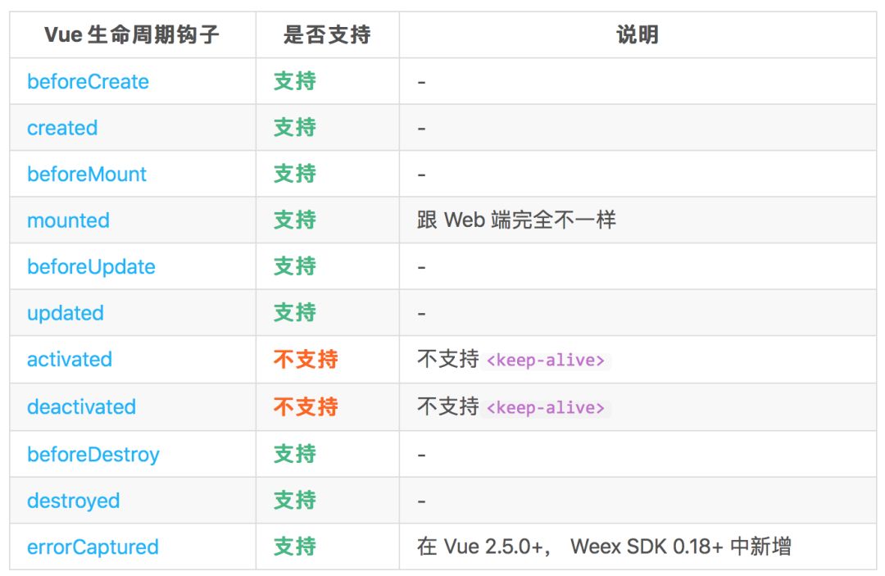885x576 pixels.
Task: Click the "说明" column header
Action: 637,35
